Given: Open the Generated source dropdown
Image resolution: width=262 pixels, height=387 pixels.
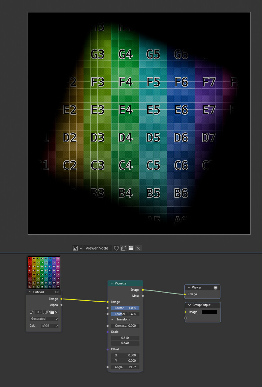Looking at the screenshot, I should tap(44, 319).
